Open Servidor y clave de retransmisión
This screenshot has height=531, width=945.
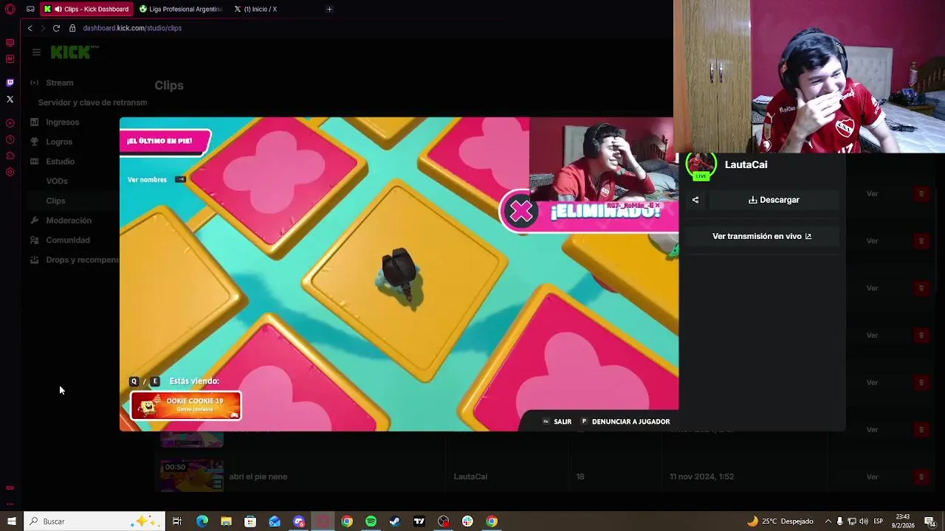click(x=92, y=103)
